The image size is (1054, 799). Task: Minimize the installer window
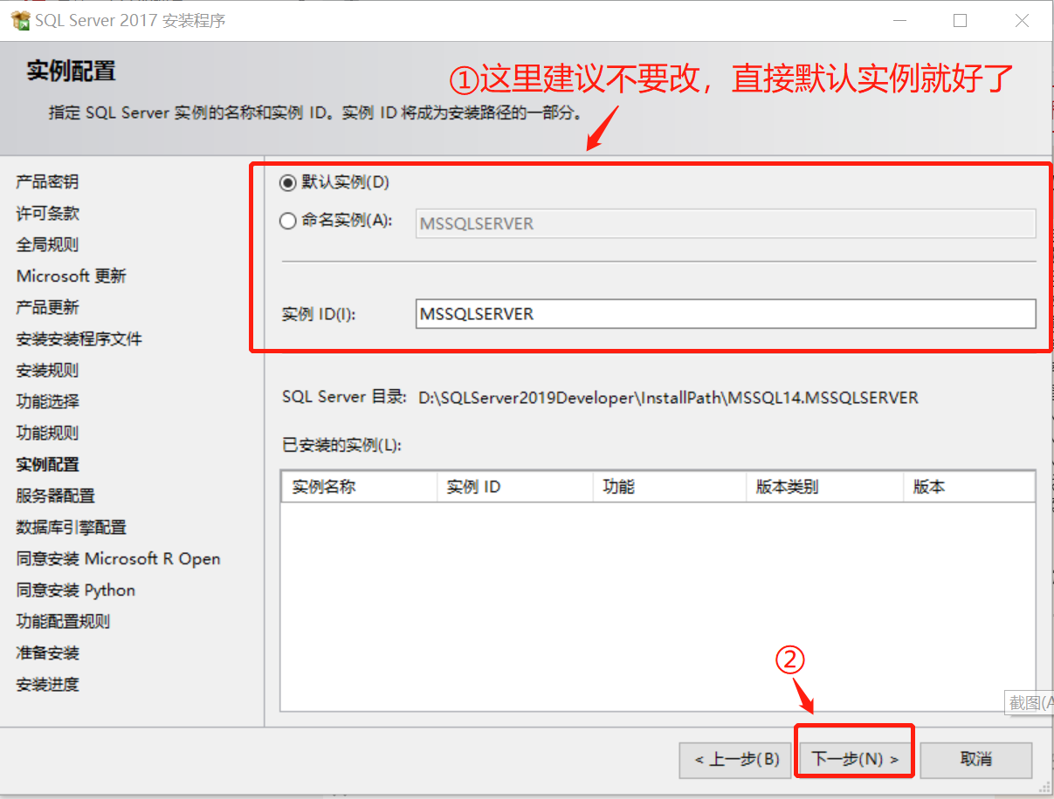point(899,20)
